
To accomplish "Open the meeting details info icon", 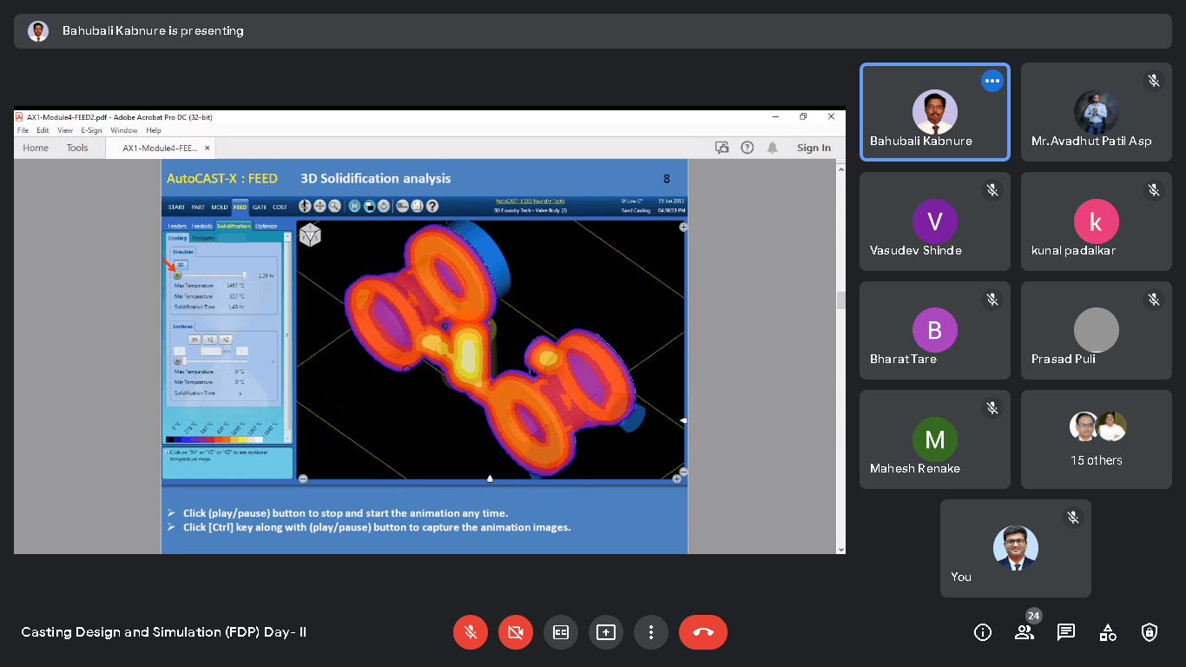I will pos(983,632).
